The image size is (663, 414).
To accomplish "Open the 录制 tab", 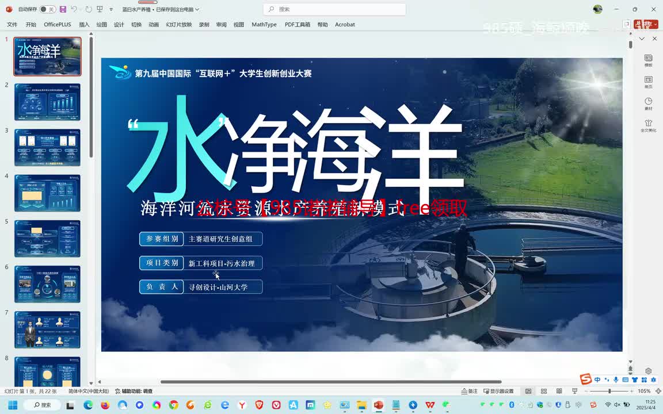I will pyautogui.click(x=204, y=25).
